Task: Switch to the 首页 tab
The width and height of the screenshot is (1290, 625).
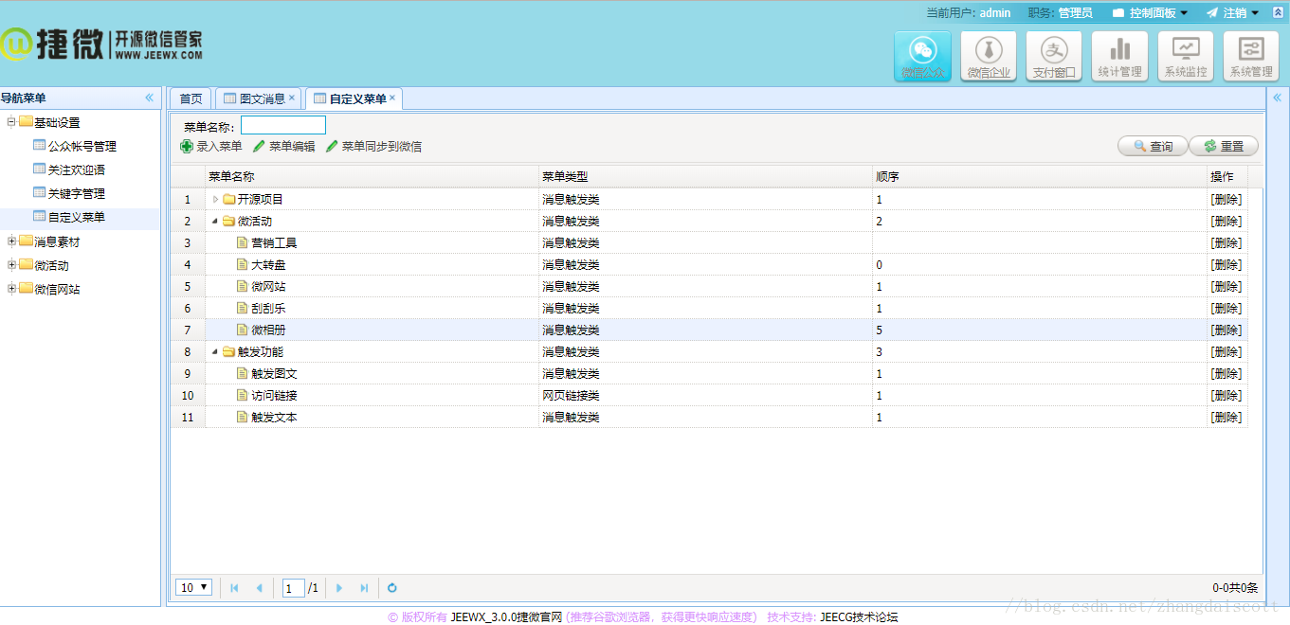Action: 191,98
